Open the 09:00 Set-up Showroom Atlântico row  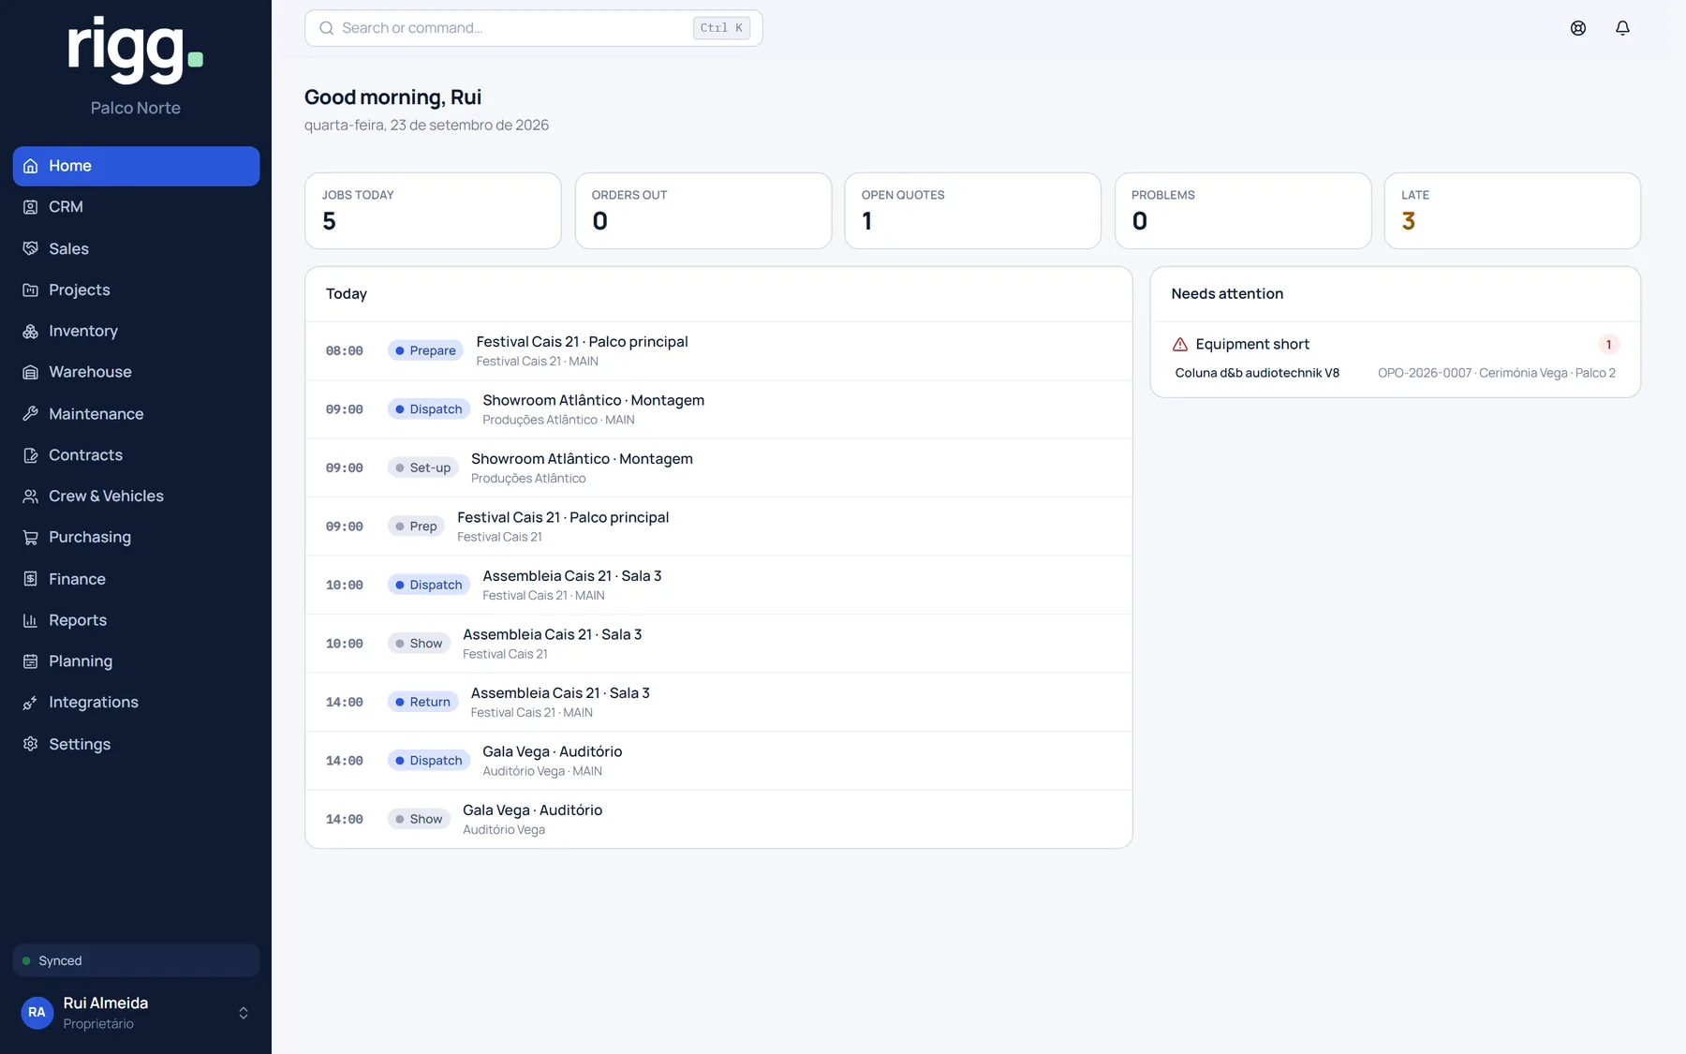[x=718, y=468]
